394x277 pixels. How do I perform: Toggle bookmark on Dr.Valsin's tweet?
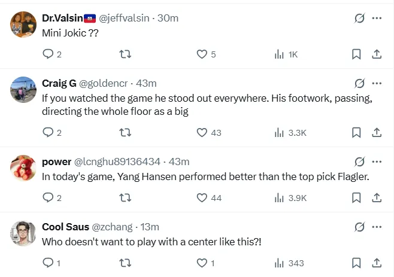tap(356, 54)
